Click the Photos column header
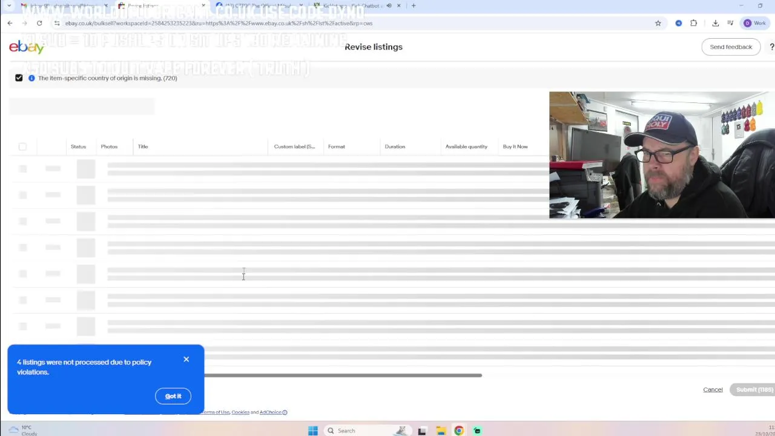This screenshot has height=436, width=775. pos(109,147)
